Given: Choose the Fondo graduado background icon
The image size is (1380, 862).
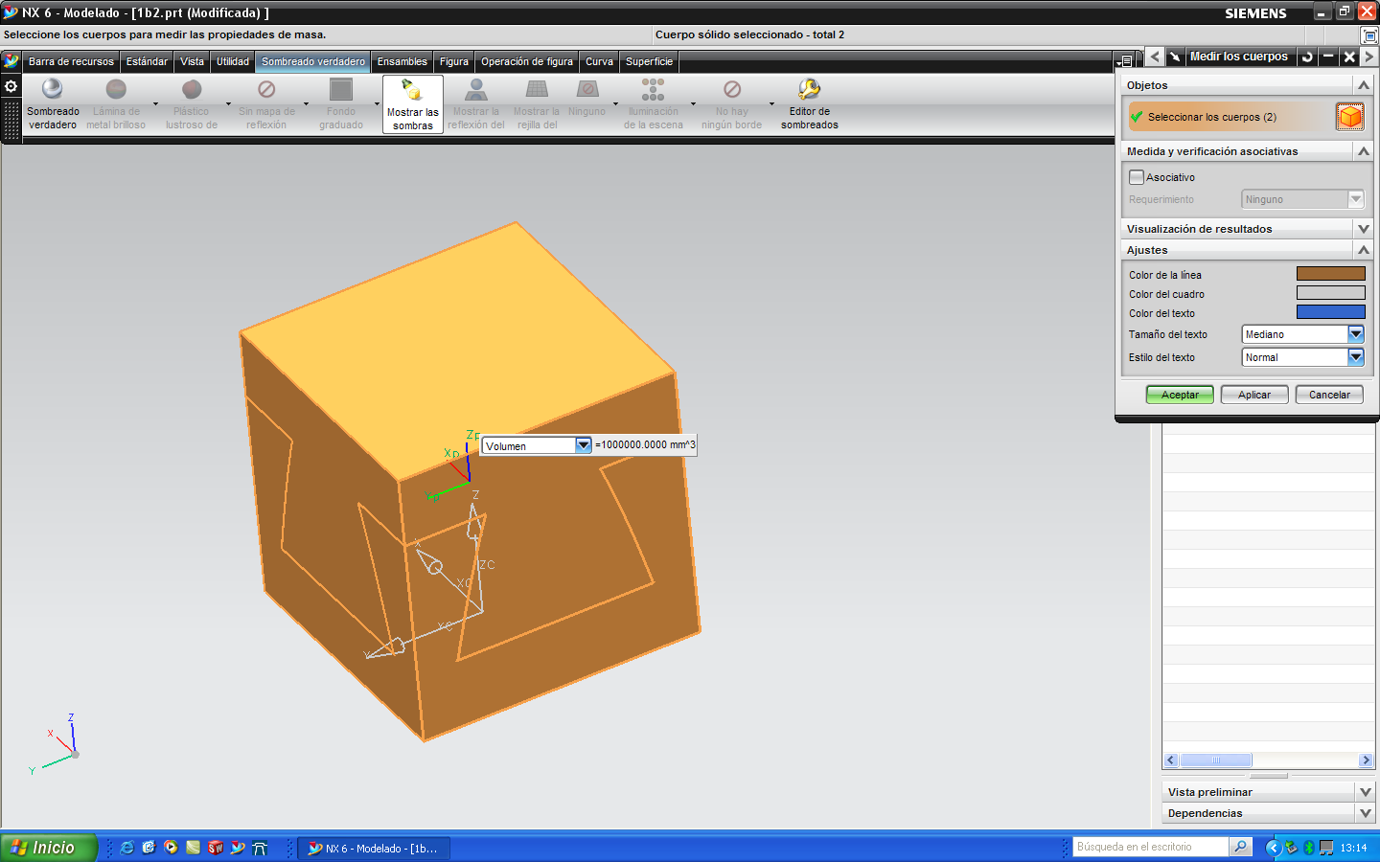Looking at the screenshot, I should pyautogui.click(x=341, y=89).
